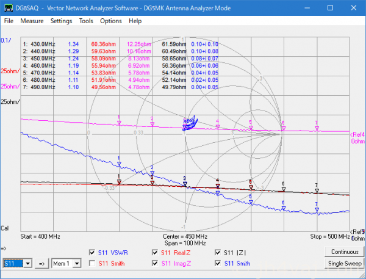The image size is (366, 279).
Task: Click the Stop = 500 MHz label
Action: tap(329, 236)
